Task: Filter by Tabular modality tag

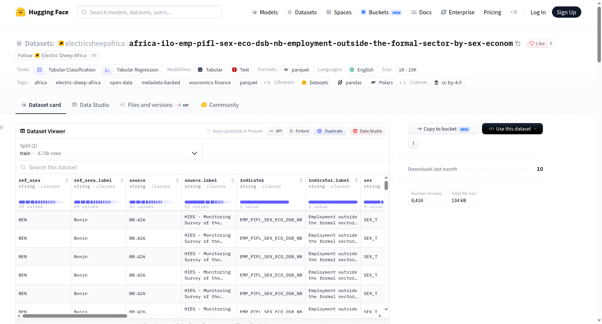Action: coord(210,70)
